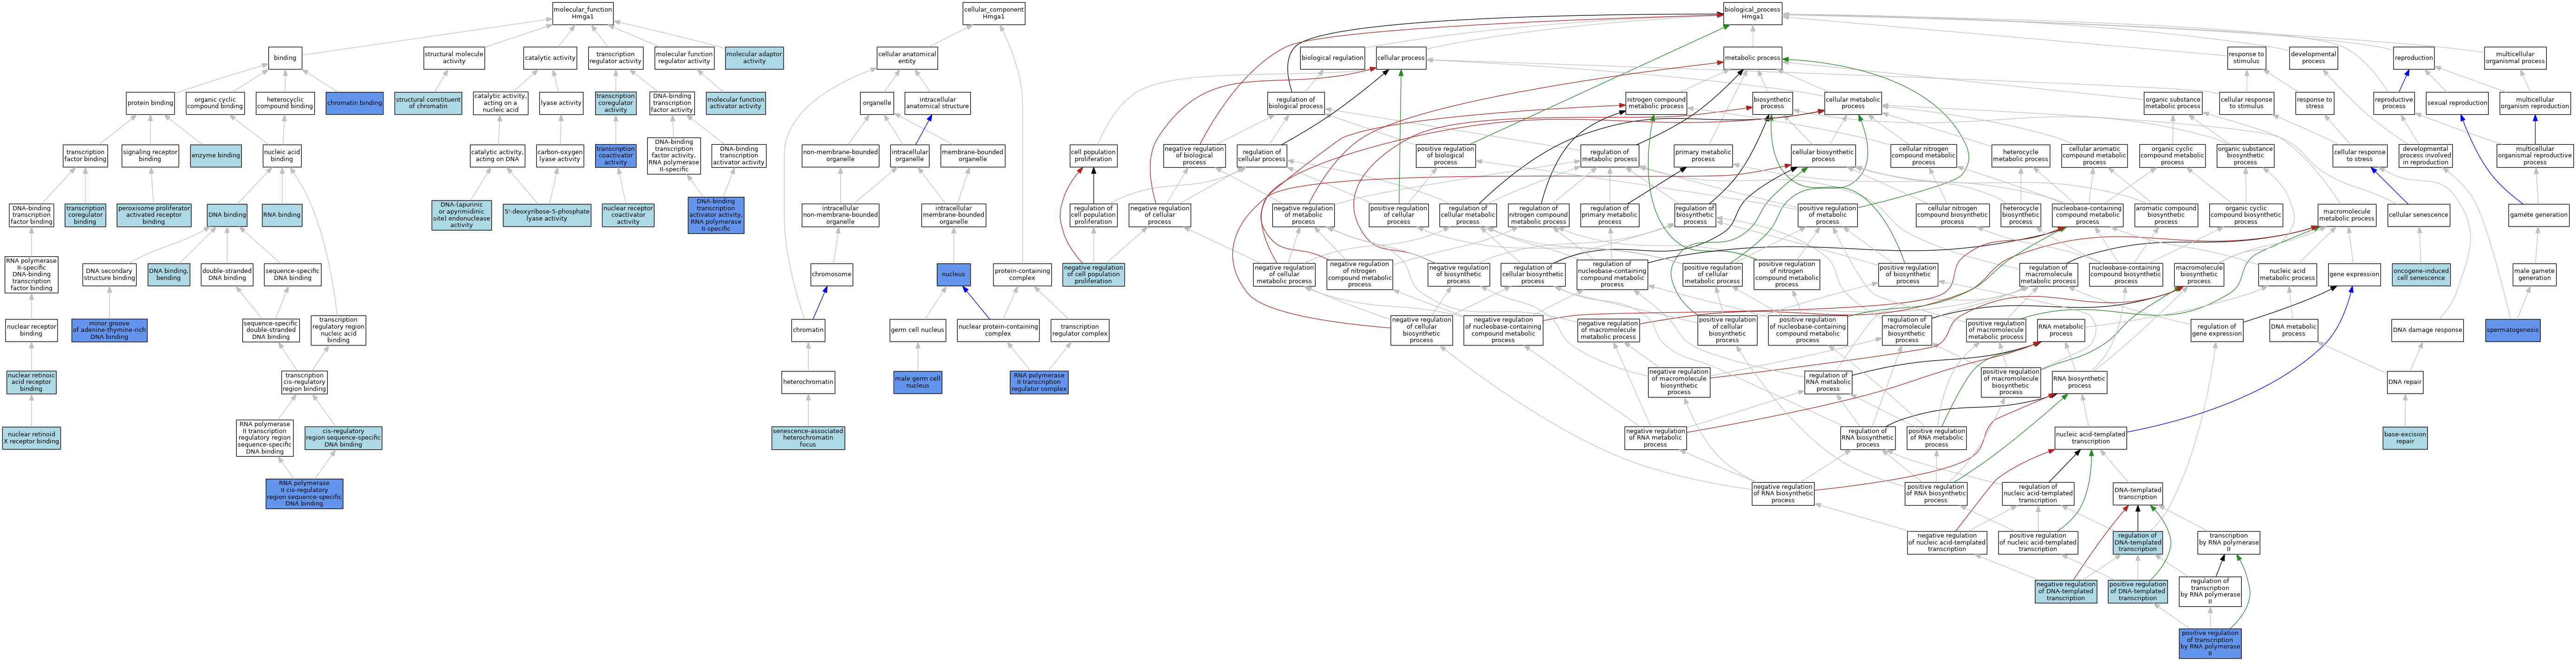Click the biological regulation node
Viewport: 2576px width, 661px height.
(x=1332, y=58)
